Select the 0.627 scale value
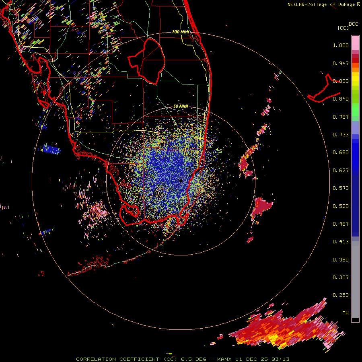Image resolution: width=362 pixels, height=362 pixels. [x=341, y=171]
